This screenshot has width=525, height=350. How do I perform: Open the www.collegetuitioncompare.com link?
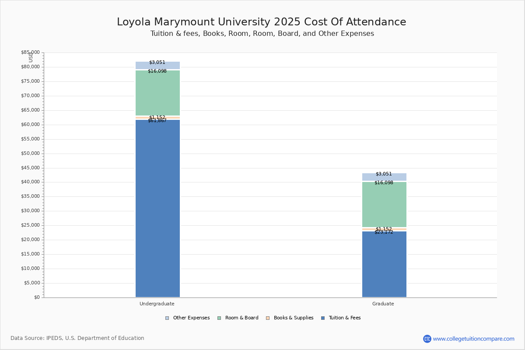(x=473, y=339)
